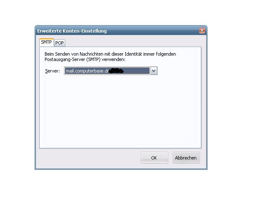Viewport: 264px width, 211px height.
Task: Click the Erweiterte Konten-Einstellung title bar
Action: [117, 30]
